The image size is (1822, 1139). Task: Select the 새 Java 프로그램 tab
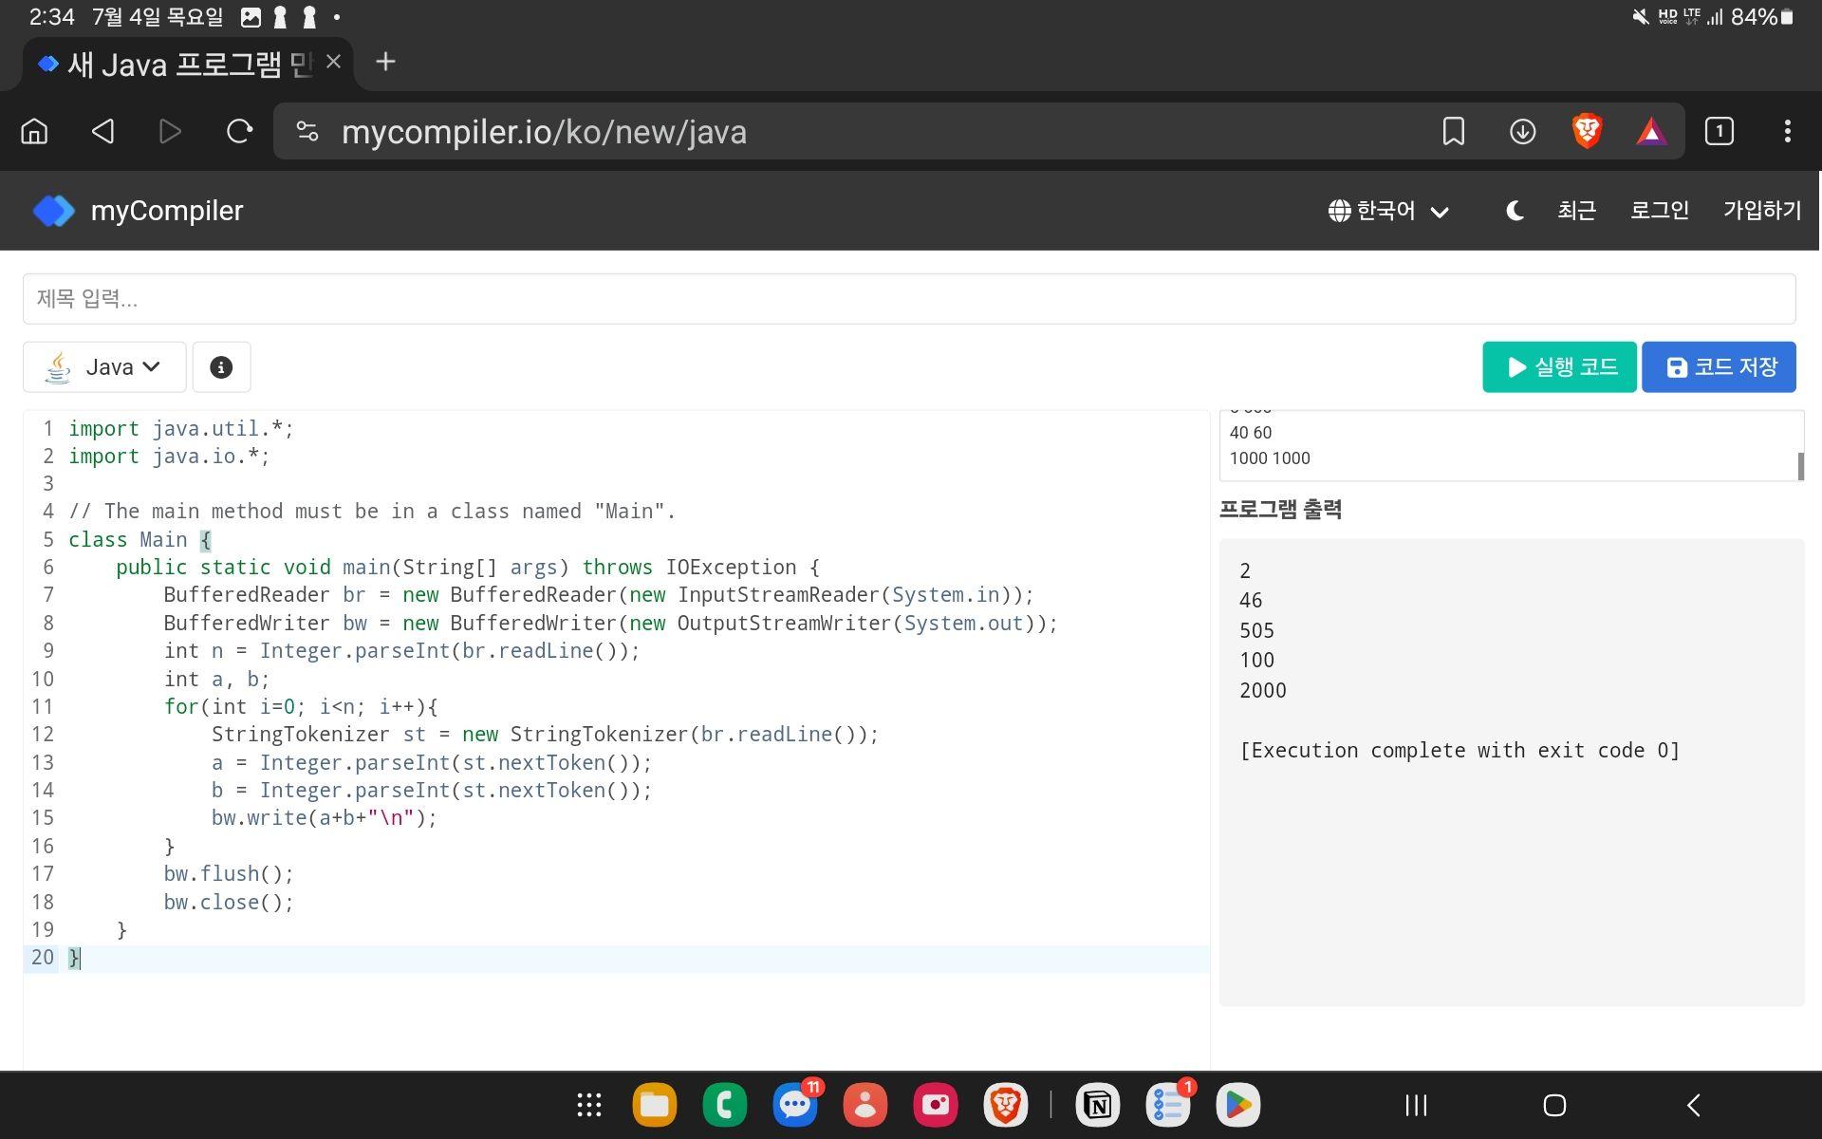(189, 64)
